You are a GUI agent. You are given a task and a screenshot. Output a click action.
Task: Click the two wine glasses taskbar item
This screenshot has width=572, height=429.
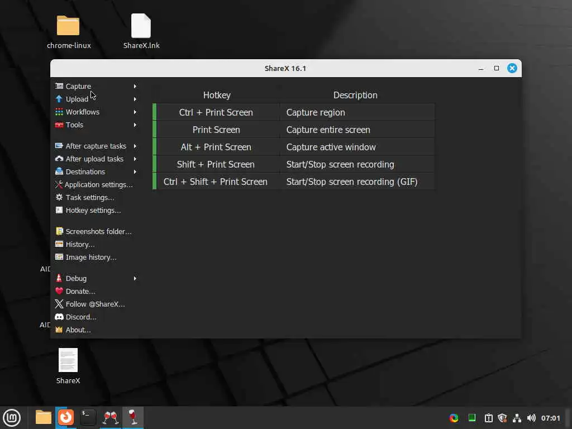pyautogui.click(x=111, y=417)
